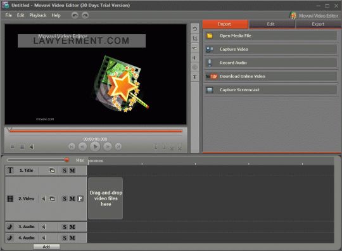Jump to the start of the video

[x=72, y=146]
